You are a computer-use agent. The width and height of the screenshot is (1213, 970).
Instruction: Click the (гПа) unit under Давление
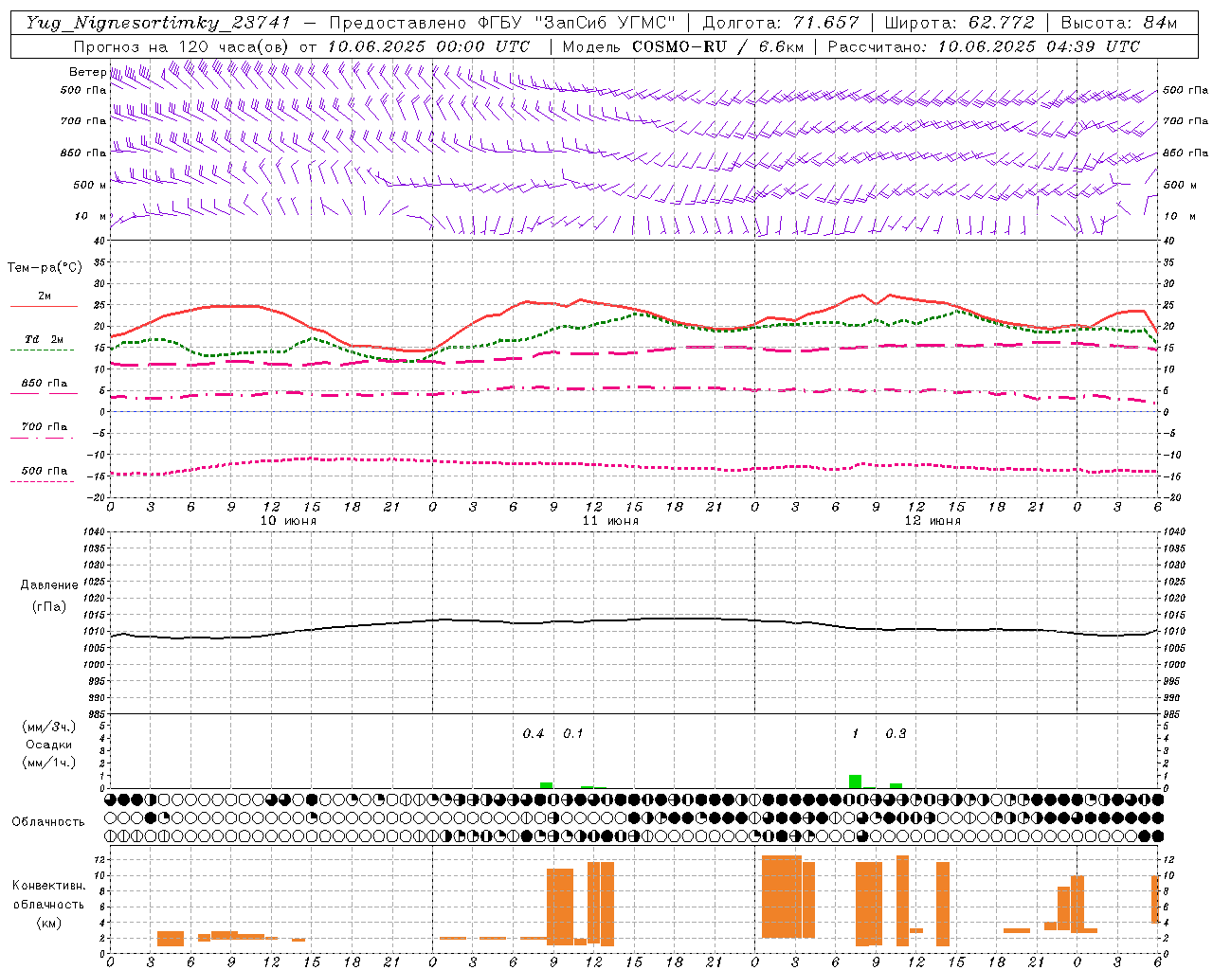coord(49,607)
